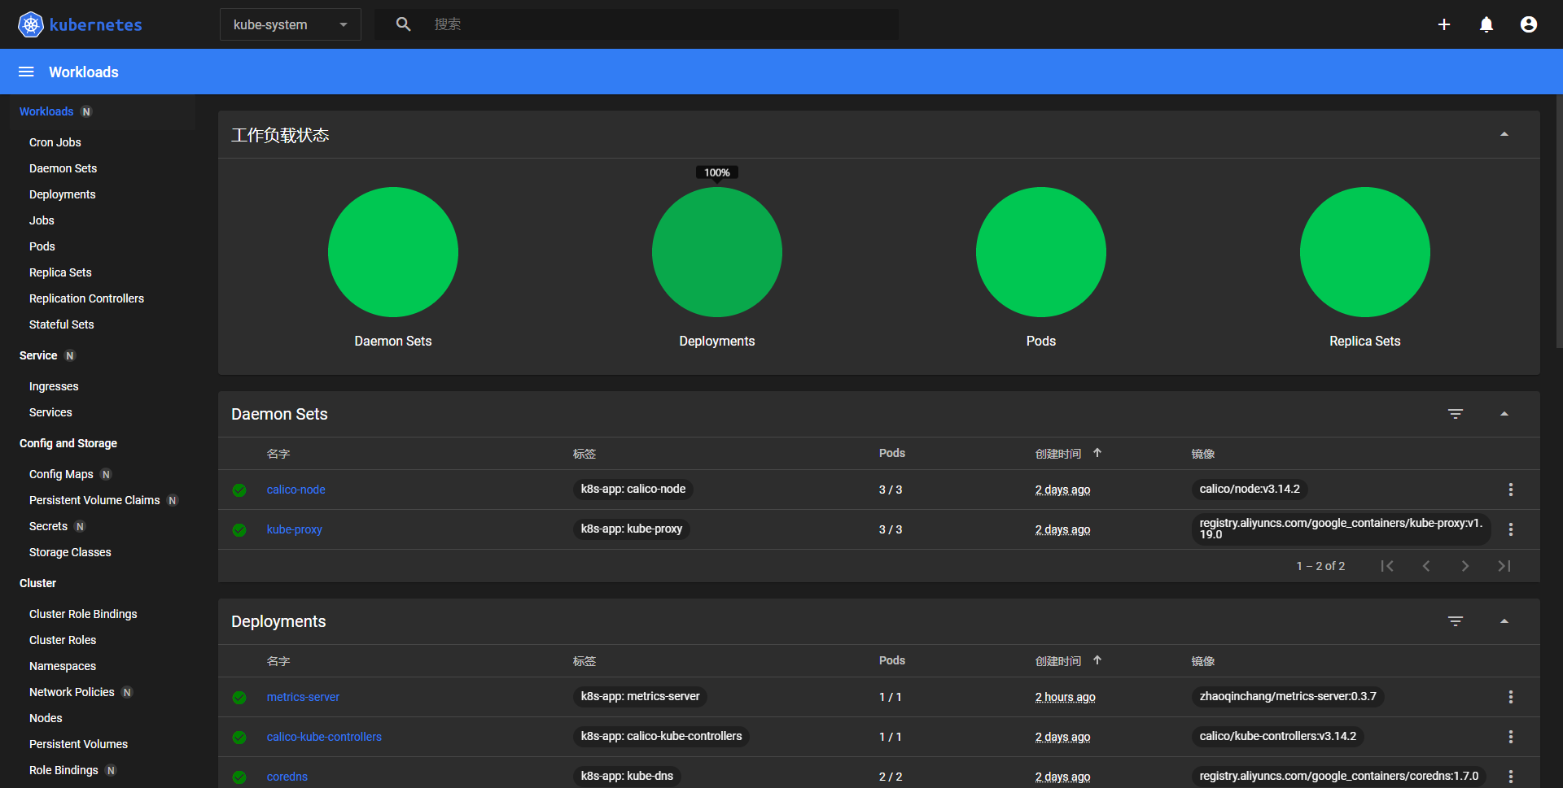Filter the Daemon Sets list

pos(1456,414)
